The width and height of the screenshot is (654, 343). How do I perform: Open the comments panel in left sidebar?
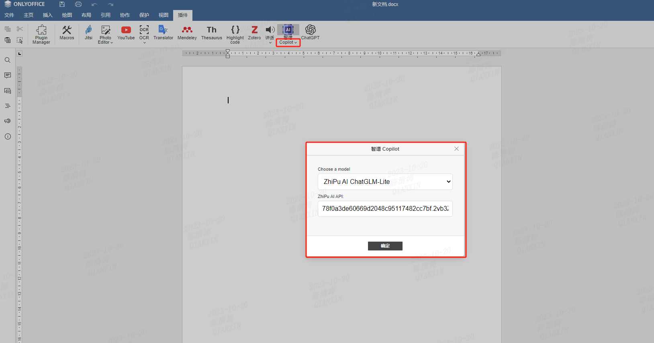8,75
